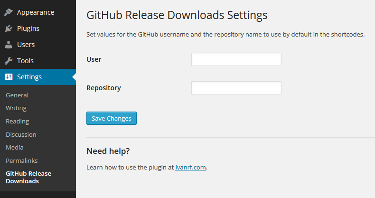The width and height of the screenshot is (375, 198).
Task: Select GitHub Release Downloads submenu item
Action: [x=28, y=177]
